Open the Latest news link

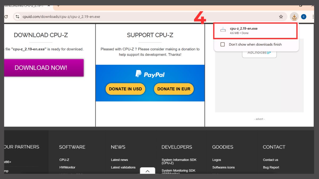pyautogui.click(x=119, y=160)
